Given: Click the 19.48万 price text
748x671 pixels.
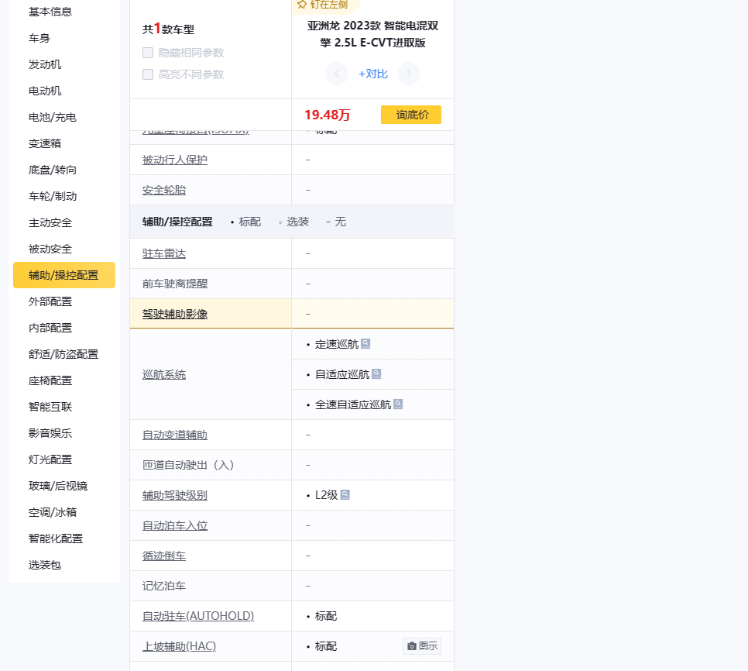Looking at the screenshot, I should coord(328,115).
